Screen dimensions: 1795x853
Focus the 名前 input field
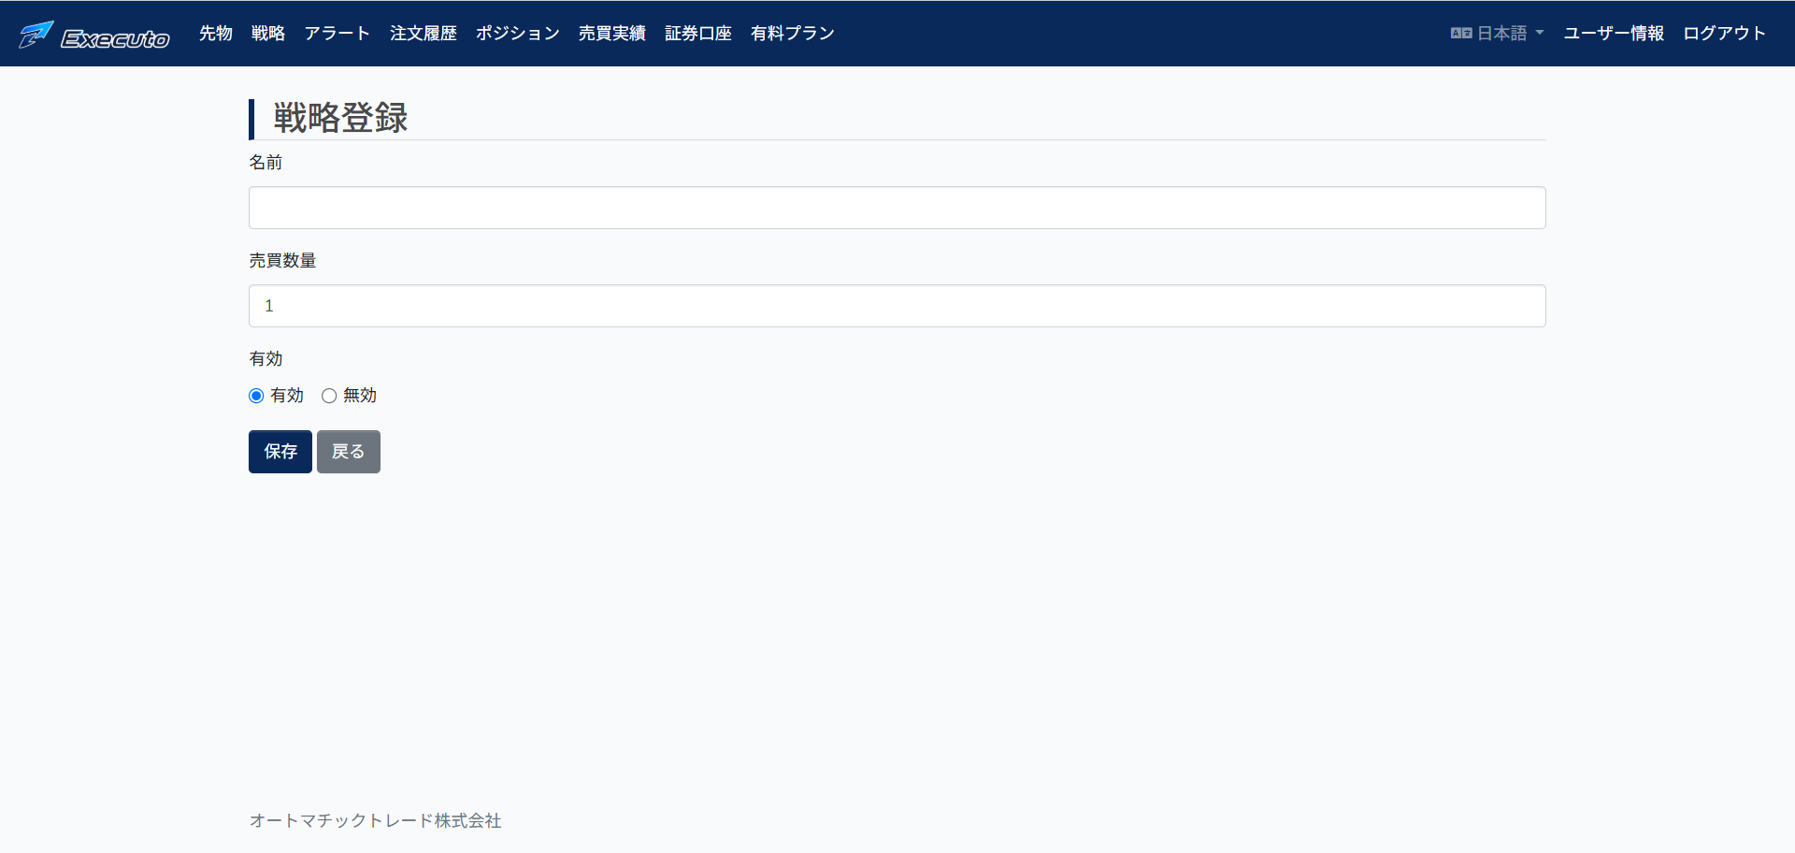(897, 208)
